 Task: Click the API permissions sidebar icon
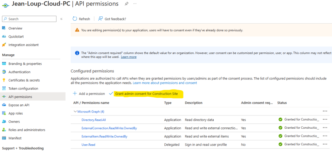(x=4, y=97)
